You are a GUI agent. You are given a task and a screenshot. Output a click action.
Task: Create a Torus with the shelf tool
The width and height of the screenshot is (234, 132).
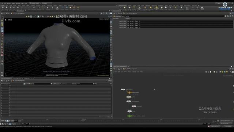pyautogui.click(x=14, y=8)
